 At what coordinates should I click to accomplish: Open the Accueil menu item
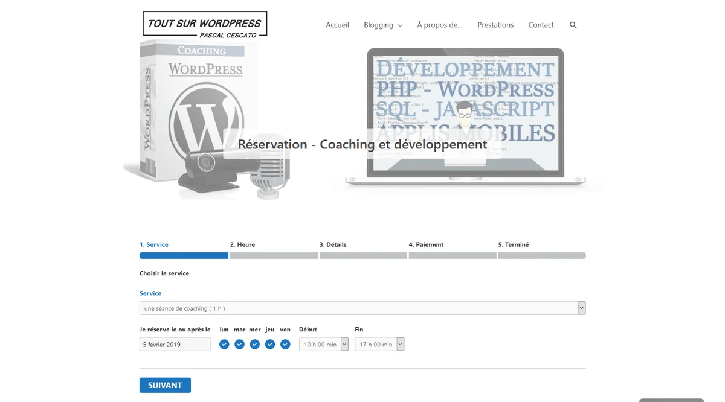pos(337,25)
